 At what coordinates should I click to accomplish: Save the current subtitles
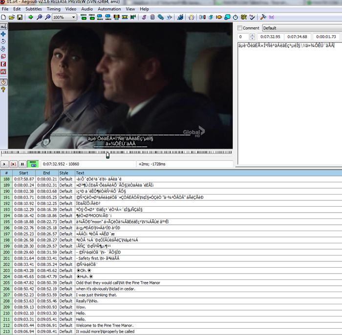pos(20,17)
